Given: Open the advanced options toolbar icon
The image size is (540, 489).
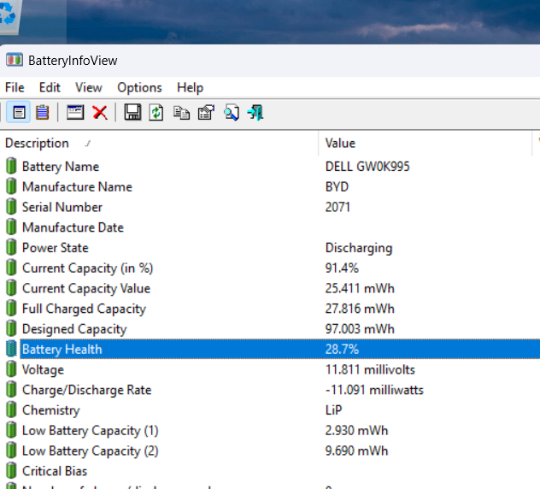Looking at the screenshot, I should (x=206, y=112).
